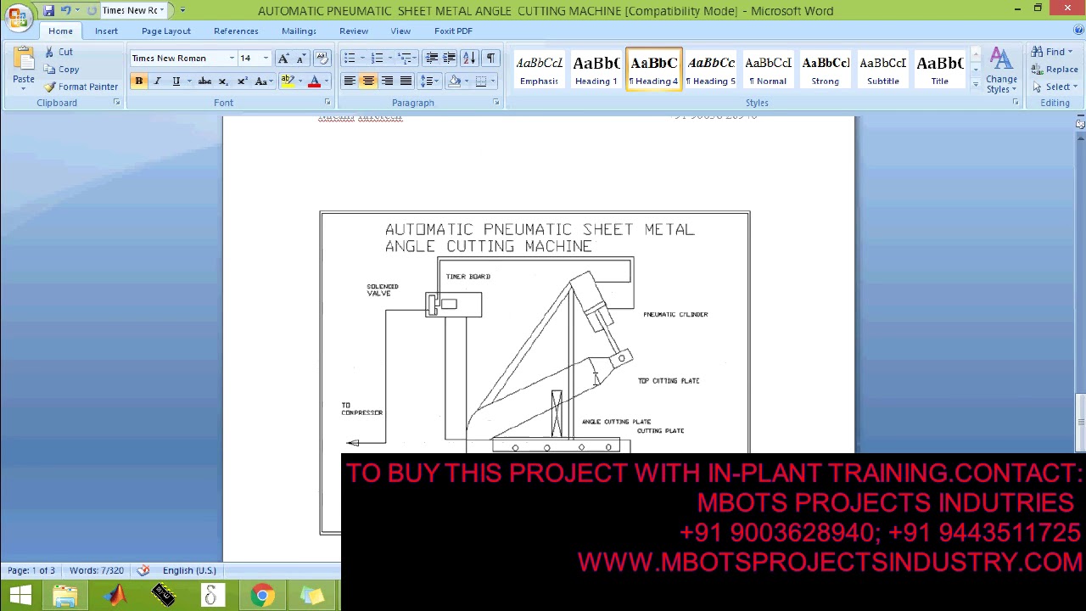1086x611 pixels.
Task: Apply the Normal style
Action: coord(768,70)
